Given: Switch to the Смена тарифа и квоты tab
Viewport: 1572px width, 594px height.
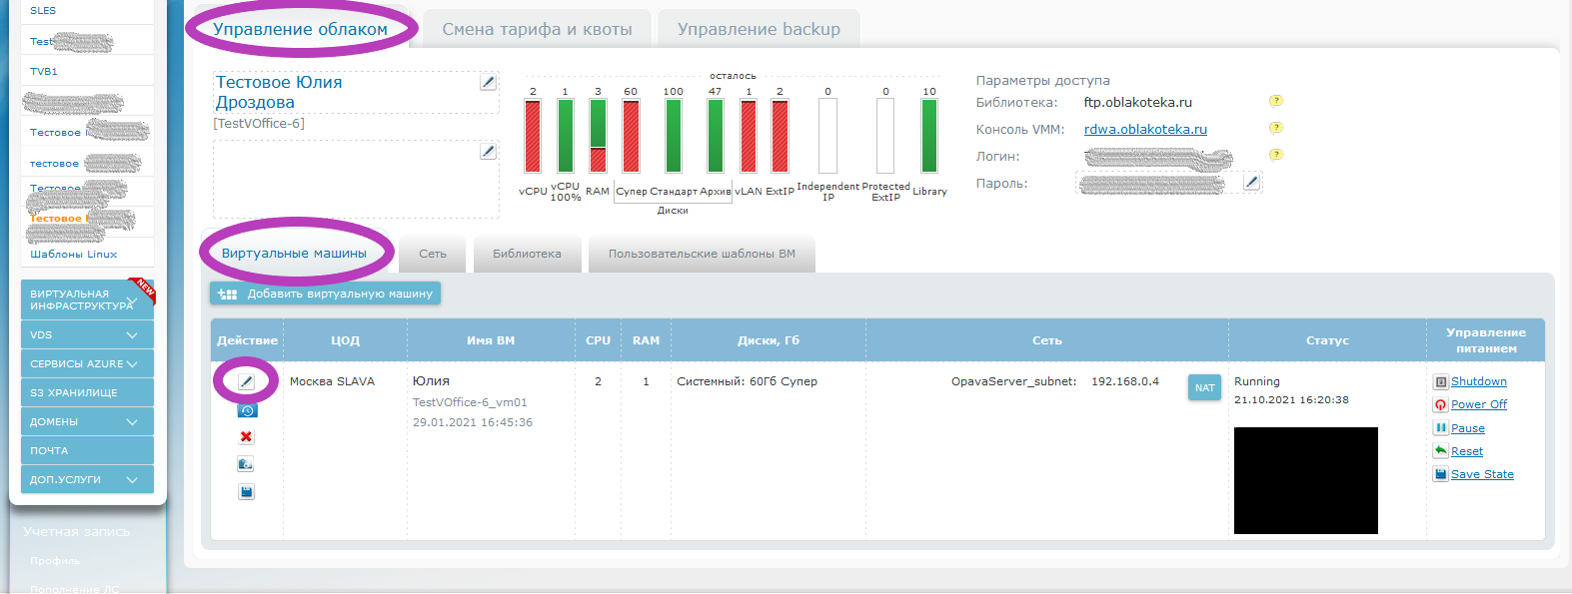Looking at the screenshot, I should point(537,29).
